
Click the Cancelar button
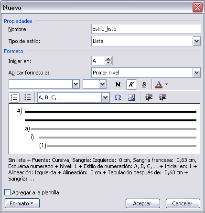click(x=183, y=203)
